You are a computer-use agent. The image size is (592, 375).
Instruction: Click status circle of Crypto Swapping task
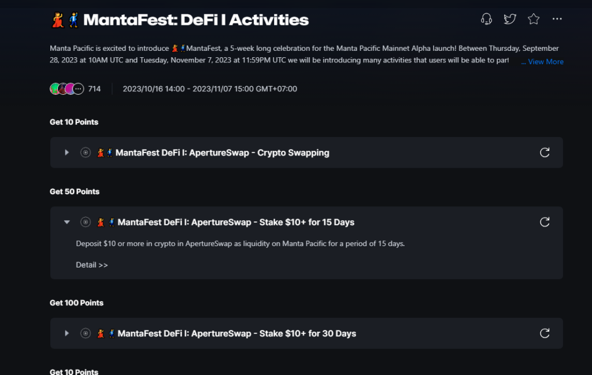86,153
